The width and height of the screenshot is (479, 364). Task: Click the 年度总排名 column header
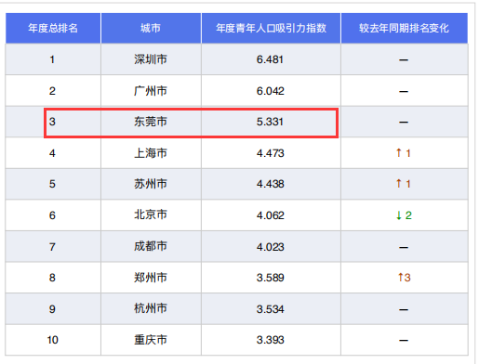(x=53, y=28)
